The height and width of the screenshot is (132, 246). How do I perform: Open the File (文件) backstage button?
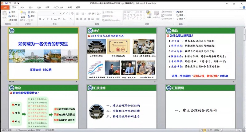point(5,7)
